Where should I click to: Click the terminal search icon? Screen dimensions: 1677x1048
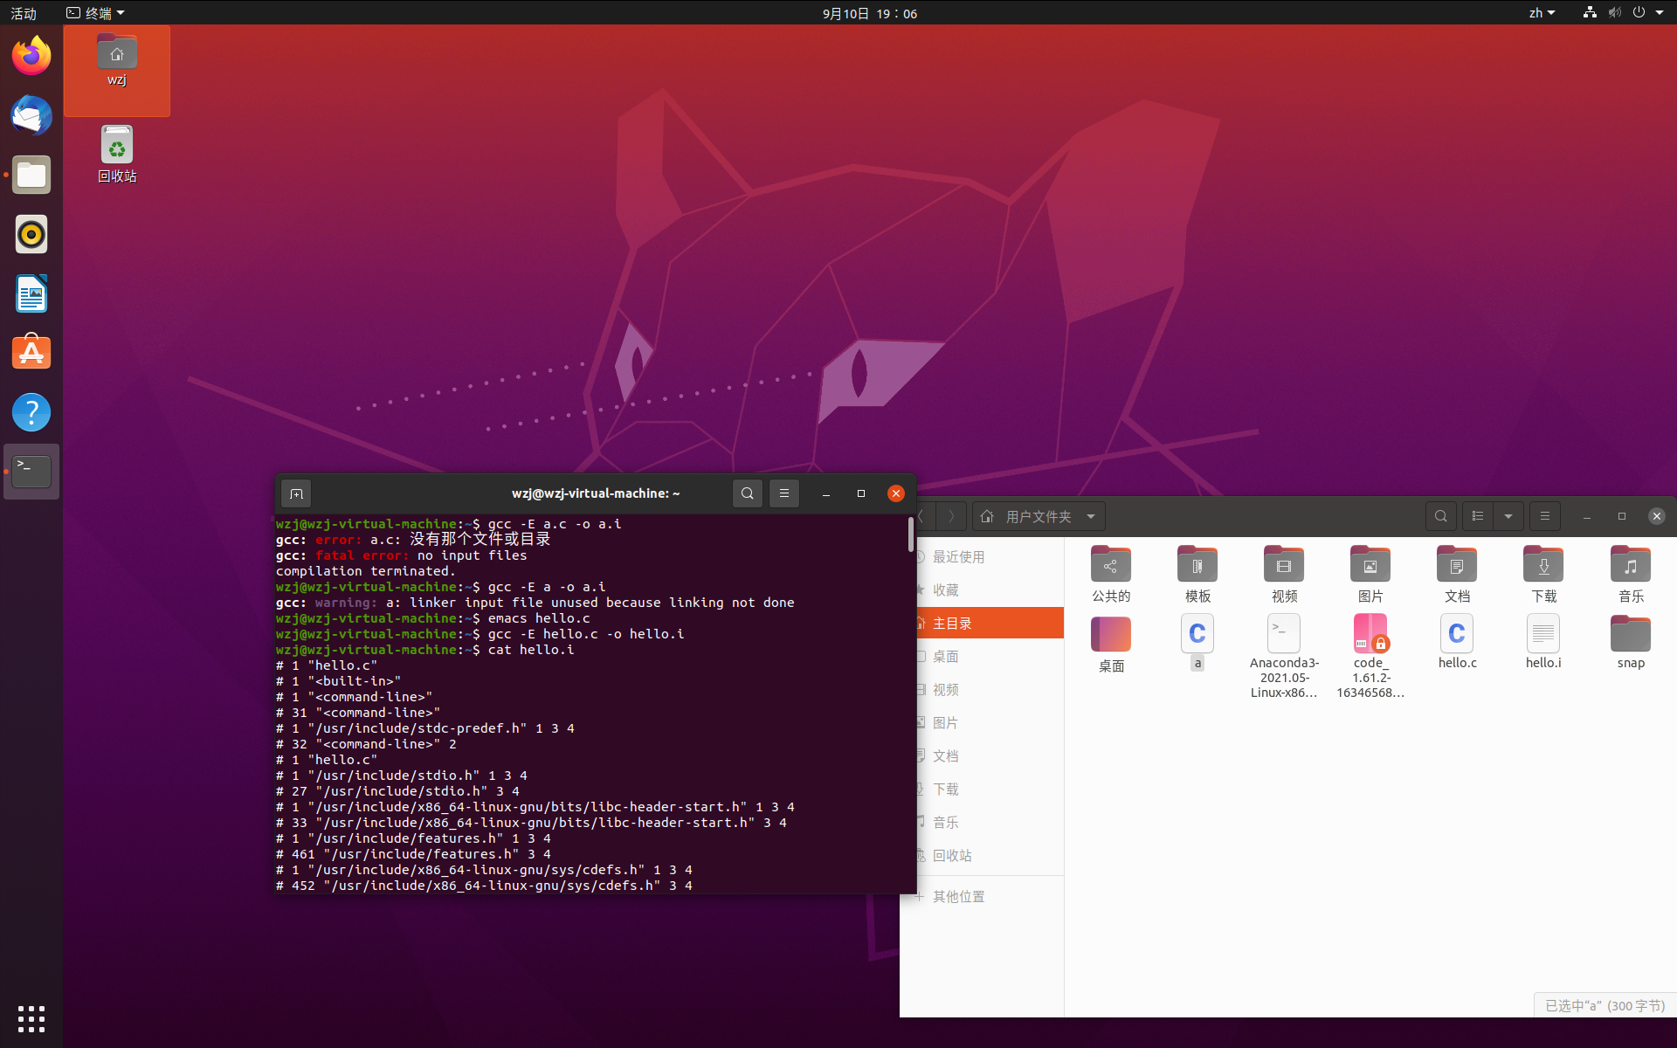pyautogui.click(x=747, y=493)
